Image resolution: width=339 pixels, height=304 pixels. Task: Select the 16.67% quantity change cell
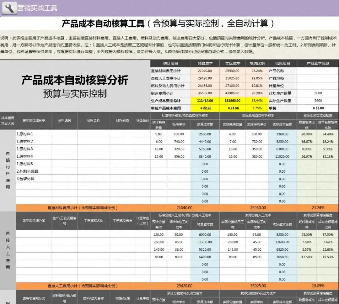307,142
